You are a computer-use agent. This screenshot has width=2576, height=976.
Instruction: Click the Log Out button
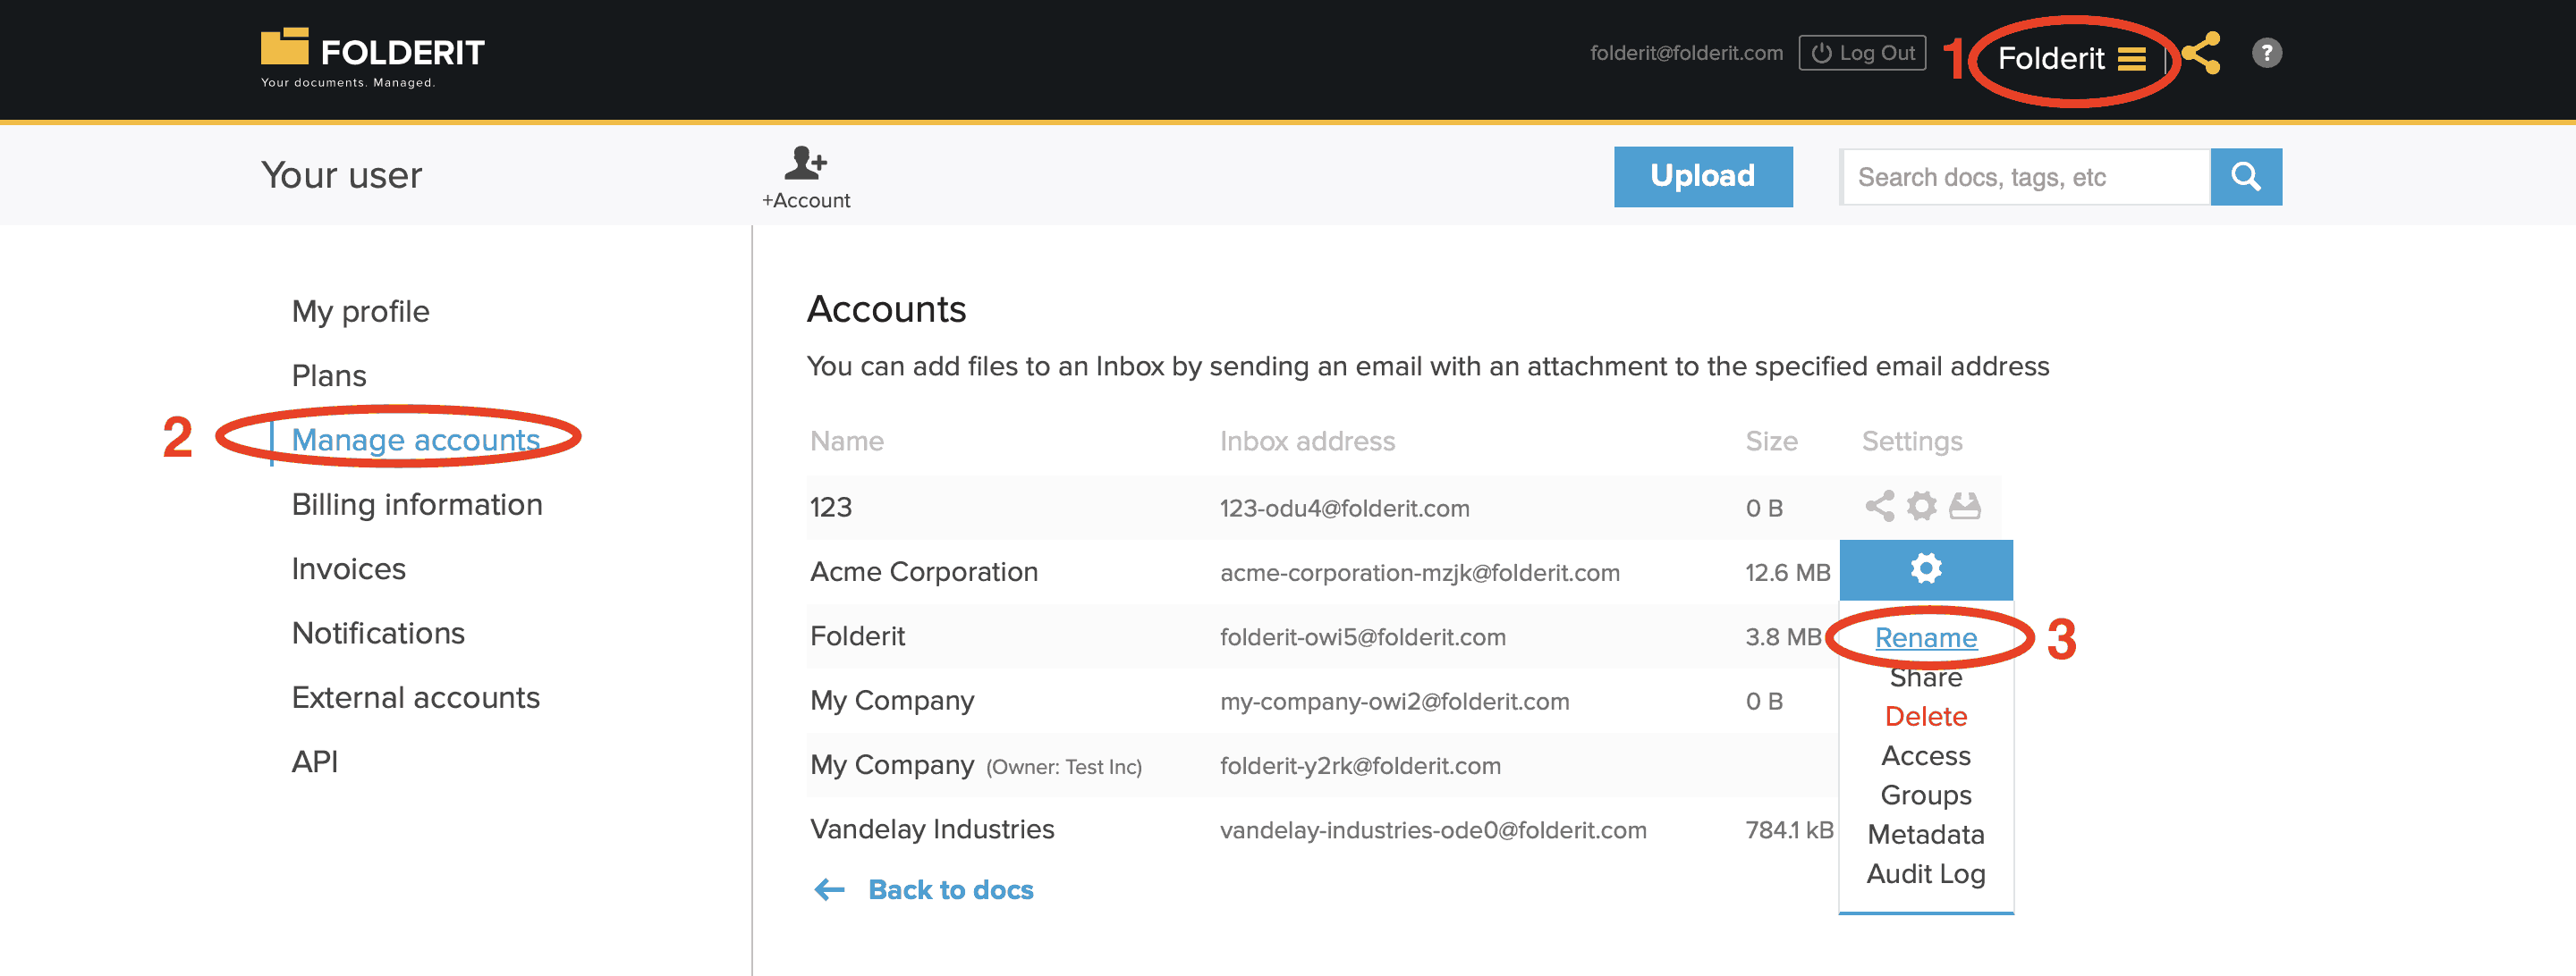click(x=1861, y=53)
